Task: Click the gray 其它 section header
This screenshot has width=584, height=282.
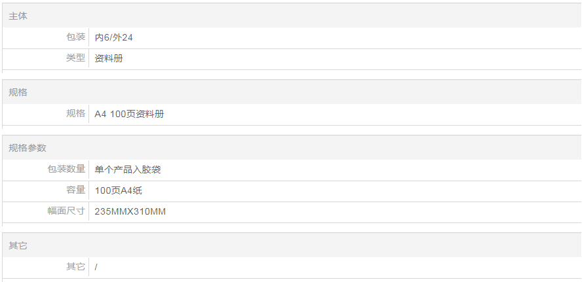Action: tap(18, 245)
